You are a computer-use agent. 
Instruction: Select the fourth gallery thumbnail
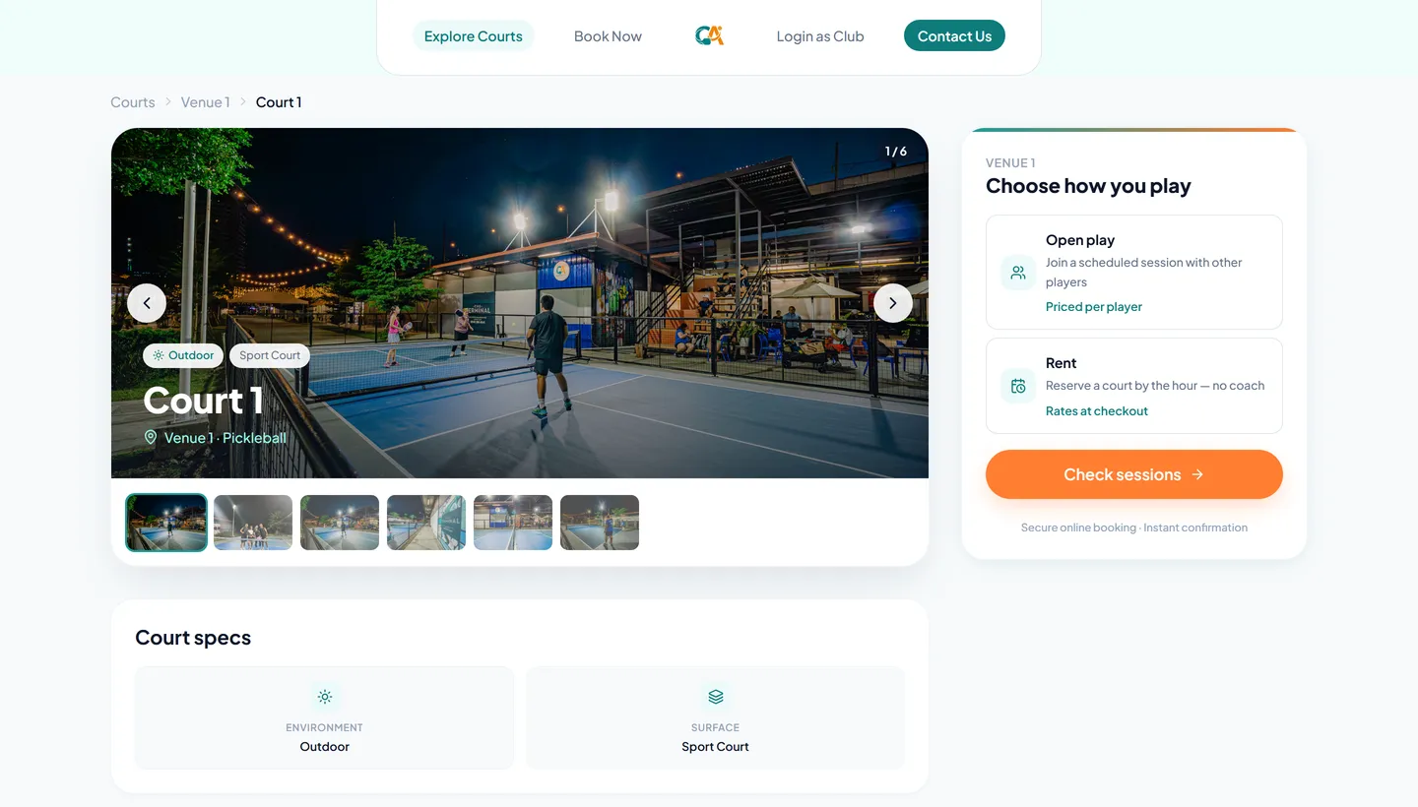pyautogui.click(x=426, y=523)
